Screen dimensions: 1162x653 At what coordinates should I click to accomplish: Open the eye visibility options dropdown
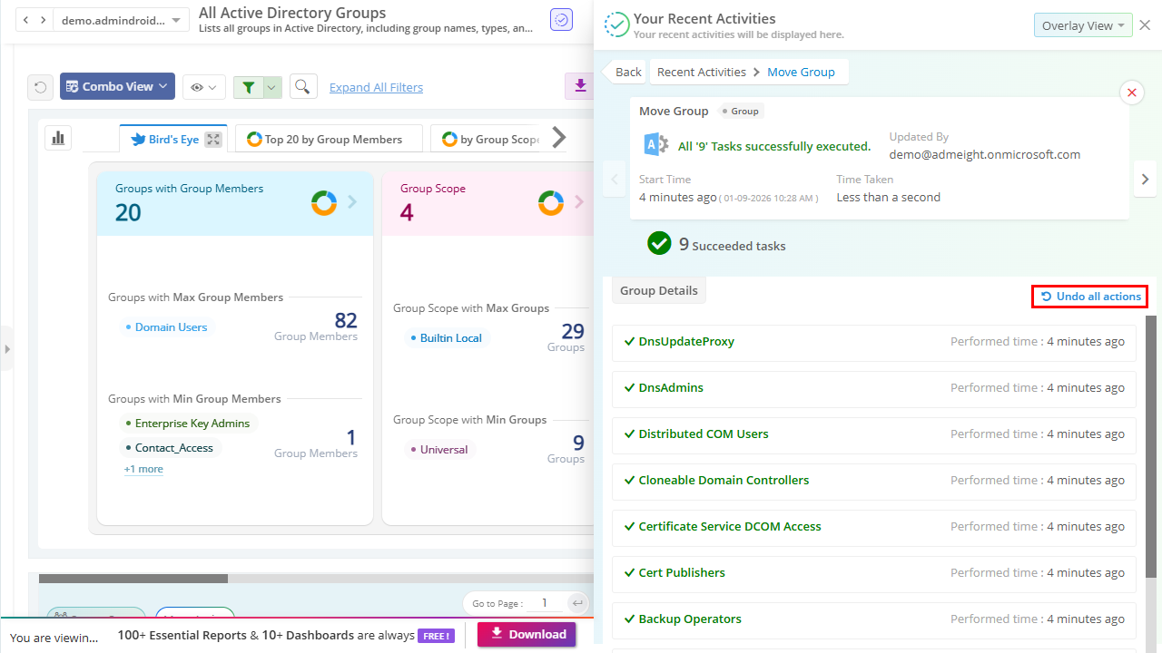coord(203,87)
